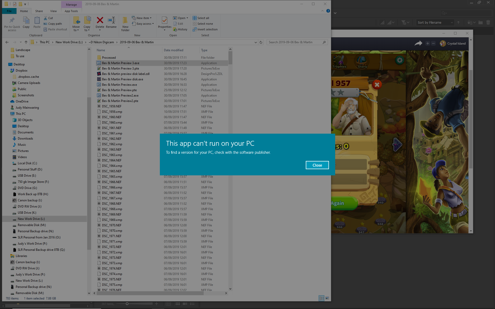The height and width of the screenshot is (309, 495).
Task: Click the Paste icon in Clipboard group
Action: [37, 20]
